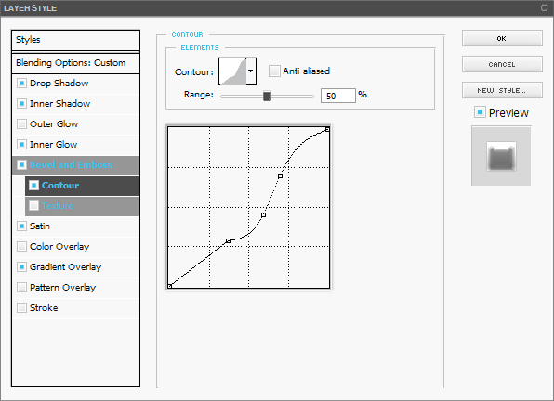Toggle the Drop Shadow checkbox

point(21,84)
